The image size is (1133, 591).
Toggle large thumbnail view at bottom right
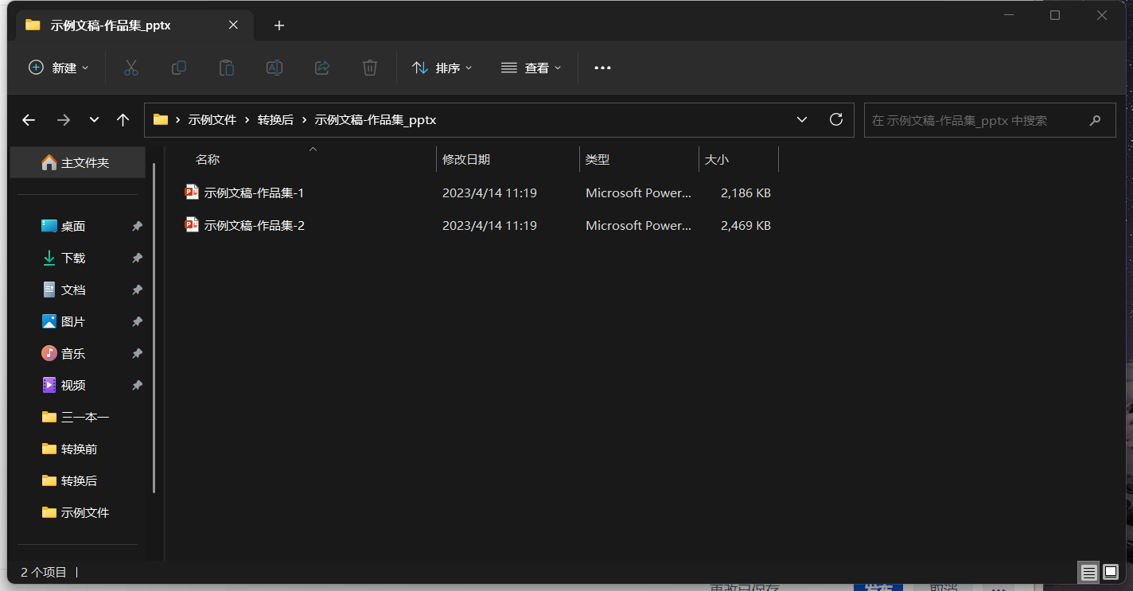(1109, 572)
